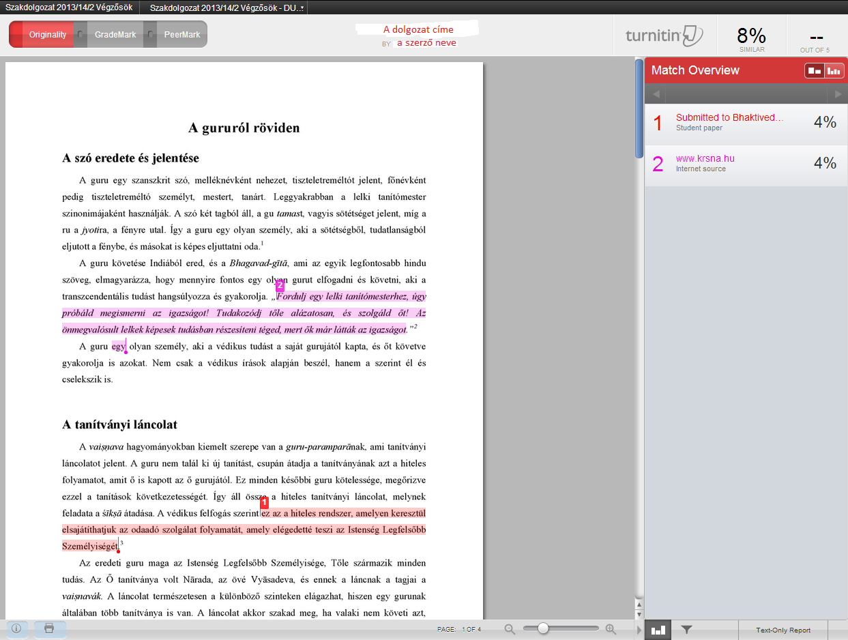Click the author name 'a szerző neve'
The height and width of the screenshot is (640, 848).
(x=426, y=43)
